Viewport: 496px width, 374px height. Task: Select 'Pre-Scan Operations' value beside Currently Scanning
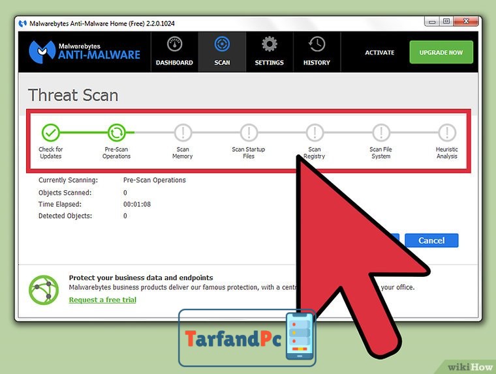(155, 180)
